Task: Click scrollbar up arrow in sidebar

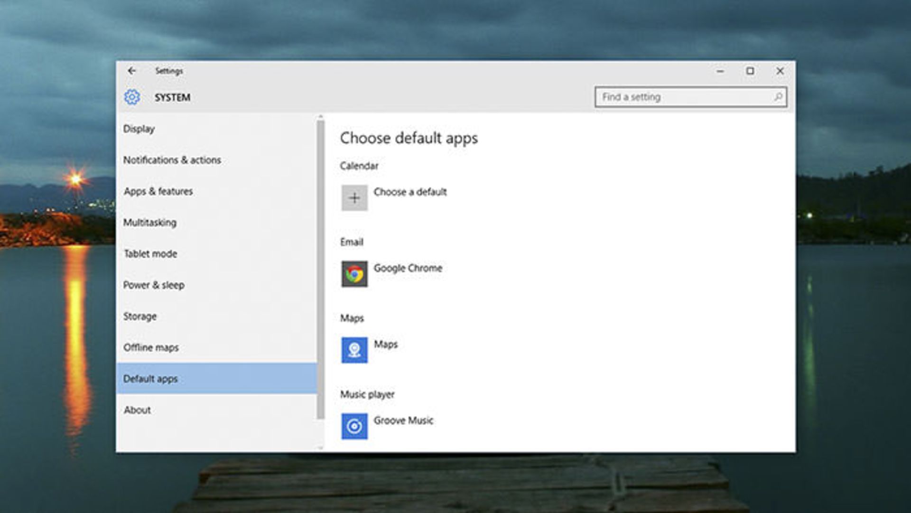Action: [x=321, y=116]
